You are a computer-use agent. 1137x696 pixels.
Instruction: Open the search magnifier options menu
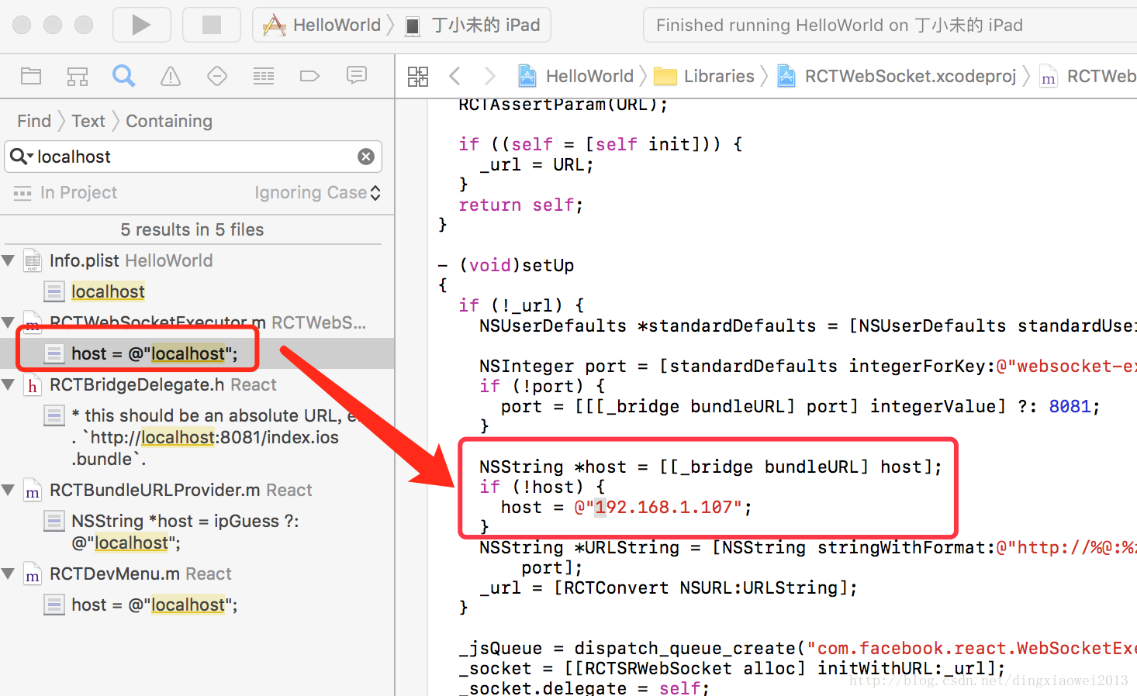(x=21, y=157)
